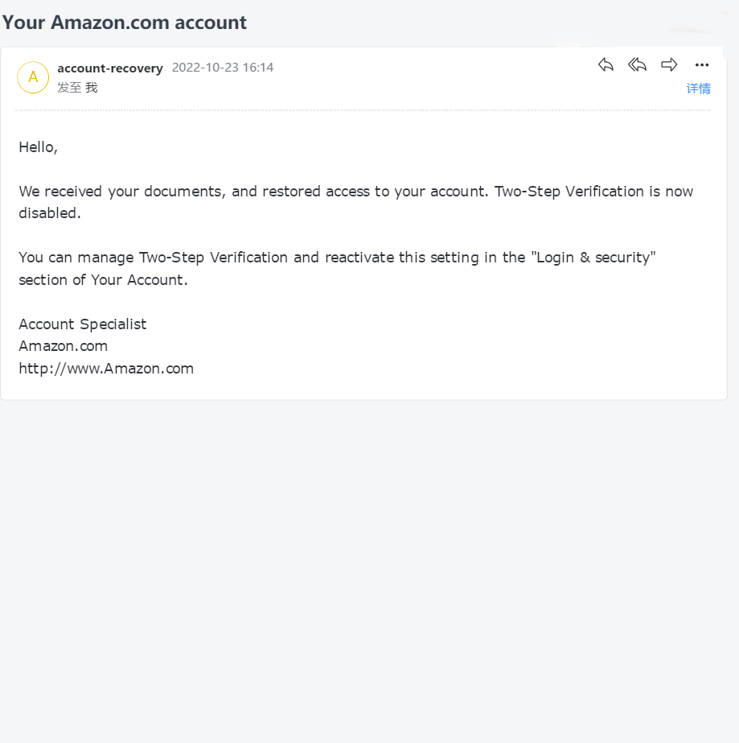Open the 详情 details link

(x=698, y=89)
